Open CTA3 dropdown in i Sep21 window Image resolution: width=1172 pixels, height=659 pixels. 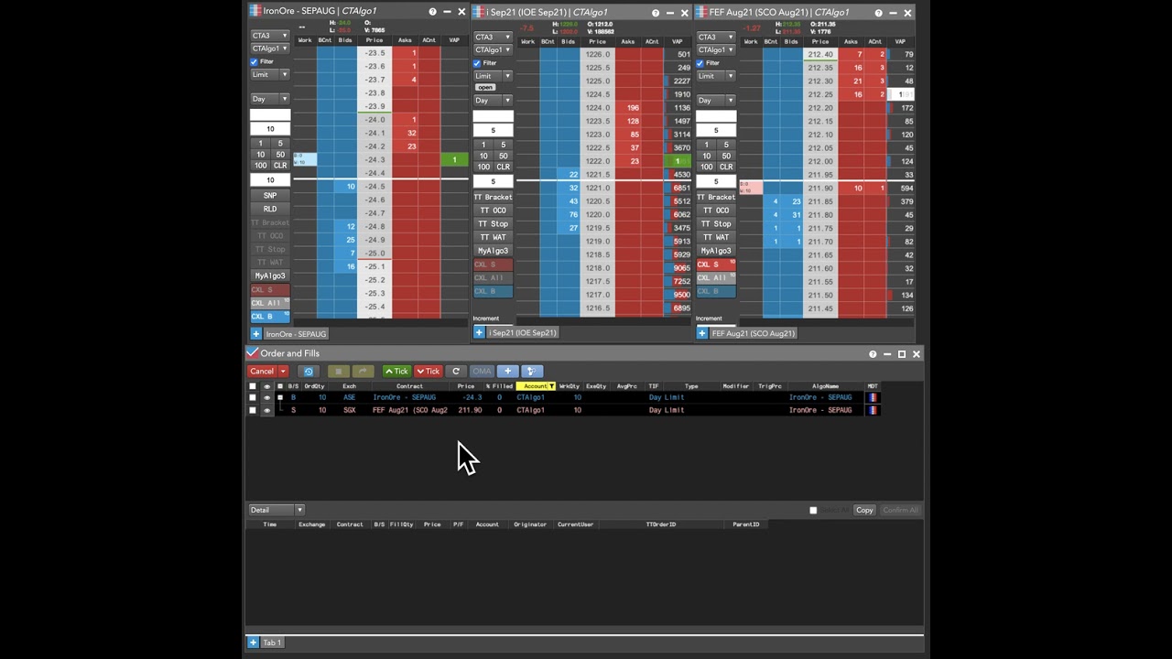click(x=493, y=38)
